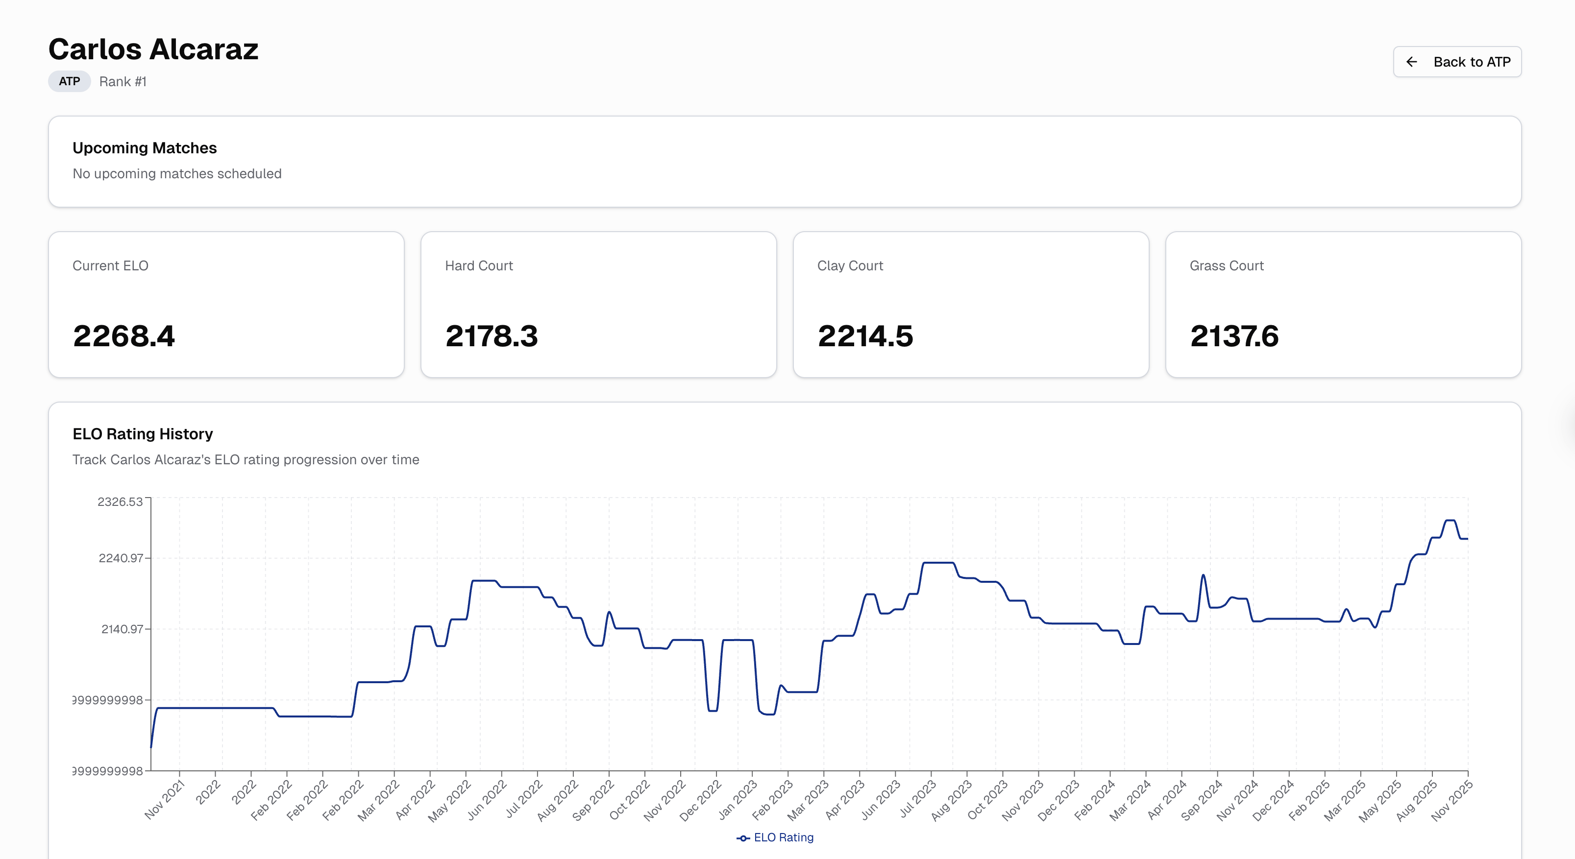Screen dimensions: 1575x859
Task: Click the 2326.53 y-axis tick label
Action: [x=120, y=501]
